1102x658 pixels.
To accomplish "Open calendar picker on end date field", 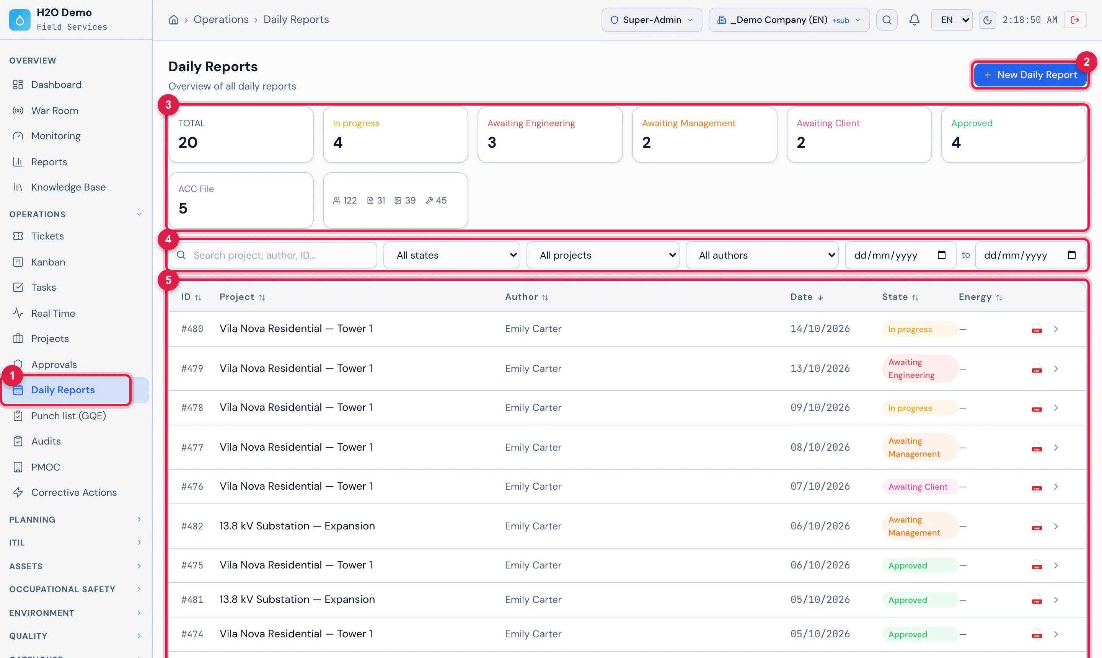I will 1071,255.
